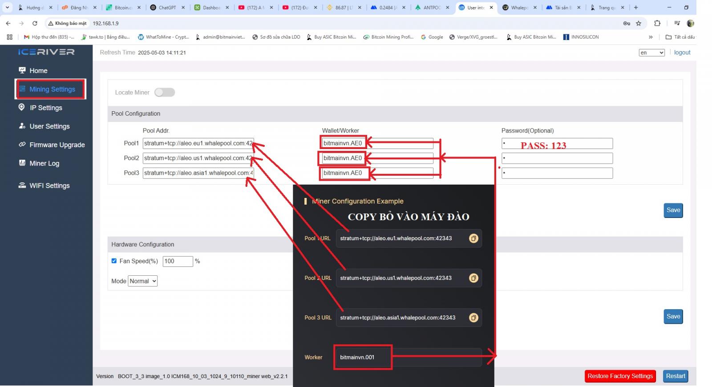Click the ICERIVER logo
The width and height of the screenshot is (712, 387).
(x=46, y=52)
